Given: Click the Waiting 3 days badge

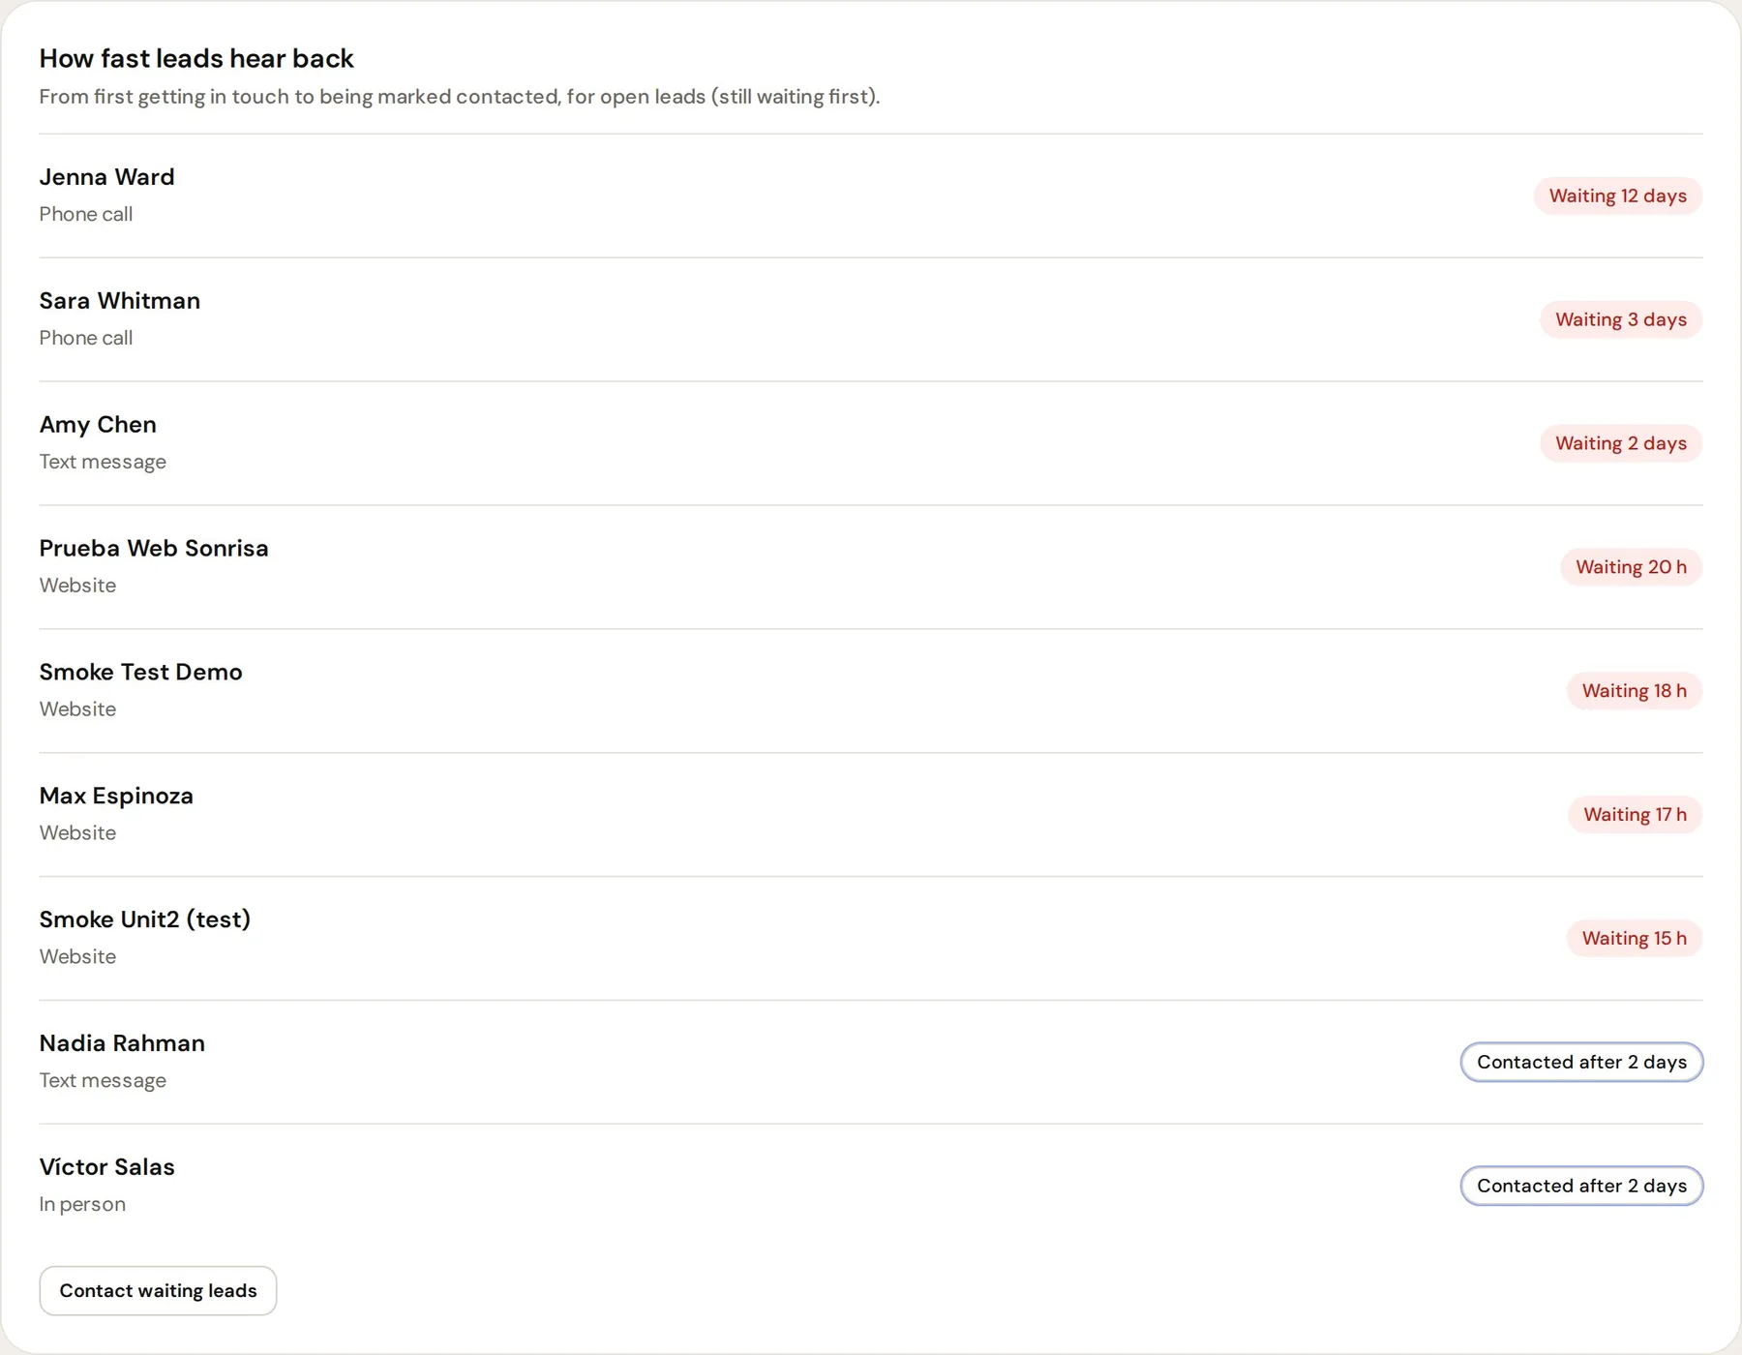Looking at the screenshot, I should 1621,319.
